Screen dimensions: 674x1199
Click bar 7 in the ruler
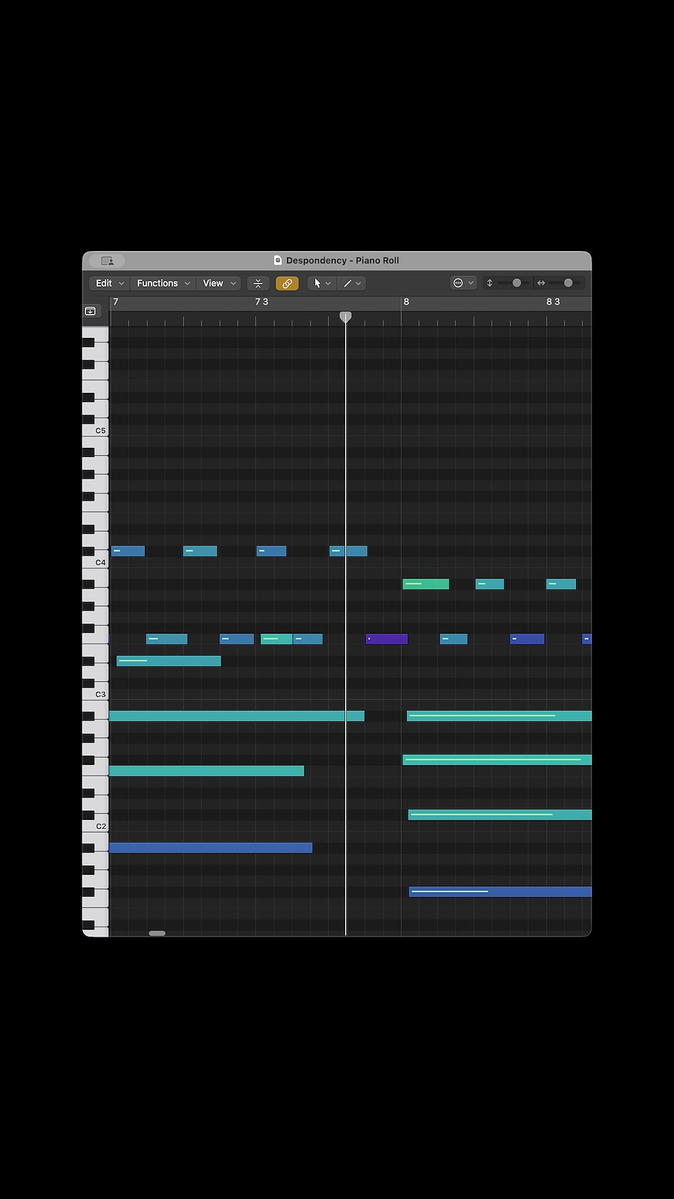coord(115,302)
